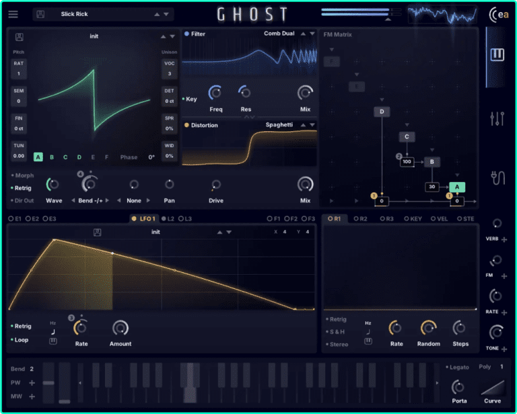Click the MW plus assign icon
The image size is (517, 414).
pos(32,397)
